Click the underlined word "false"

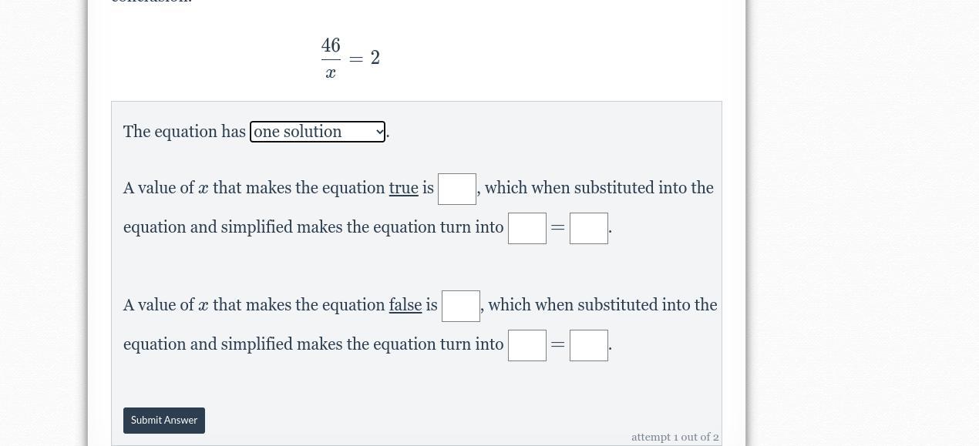pos(405,305)
